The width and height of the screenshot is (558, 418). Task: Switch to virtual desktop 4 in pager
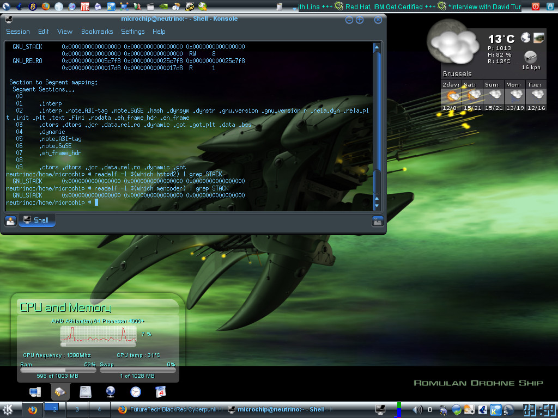click(99, 410)
